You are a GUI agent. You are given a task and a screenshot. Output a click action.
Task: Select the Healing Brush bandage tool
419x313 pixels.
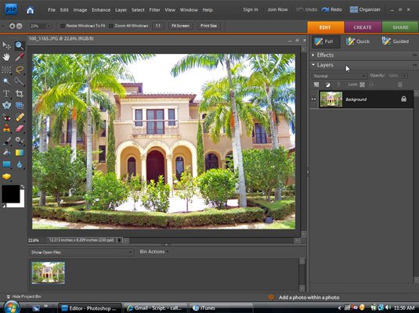[20, 117]
